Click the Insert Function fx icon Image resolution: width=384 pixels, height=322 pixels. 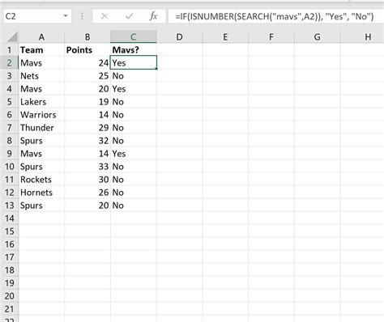coord(153,16)
